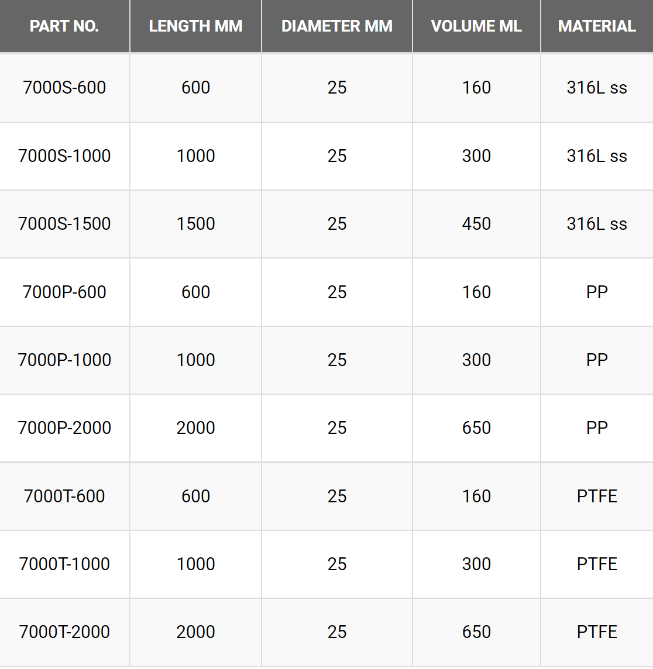Click the PART NO. column header
This screenshot has width=653, height=669.
pyautogui.click(x=64, y=26)
